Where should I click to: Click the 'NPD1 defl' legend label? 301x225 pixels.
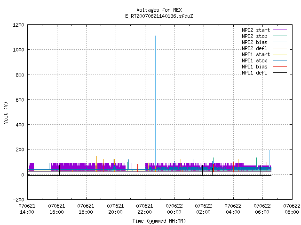254,73
